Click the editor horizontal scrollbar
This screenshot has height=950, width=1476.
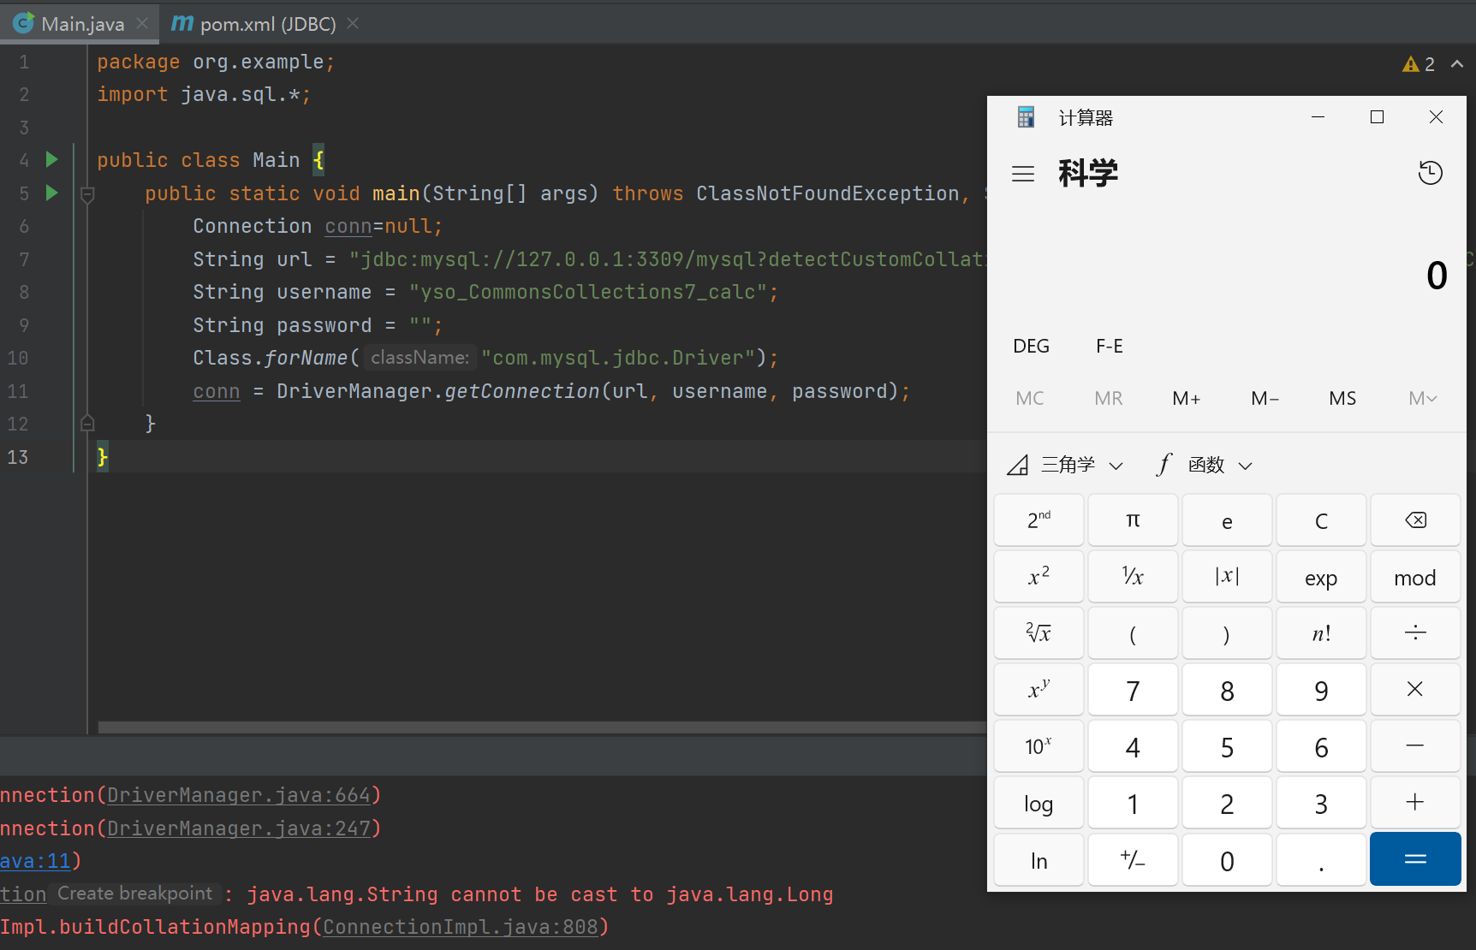(x=542, y=727)
